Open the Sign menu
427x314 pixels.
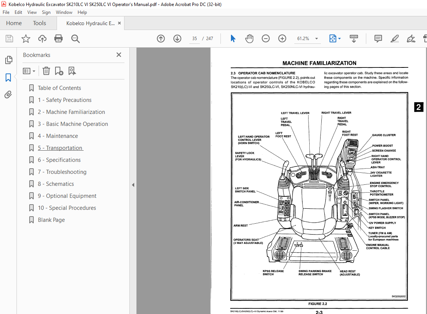point(46,12)
